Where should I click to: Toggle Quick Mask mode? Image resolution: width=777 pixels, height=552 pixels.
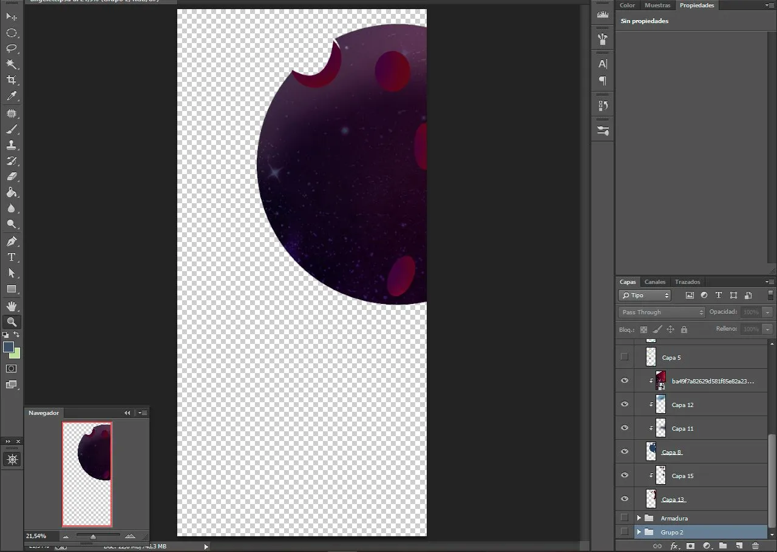12,368
